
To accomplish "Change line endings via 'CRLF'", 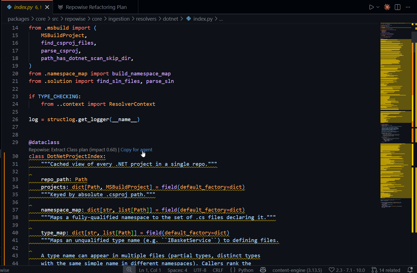I will [x=218, y=270].
